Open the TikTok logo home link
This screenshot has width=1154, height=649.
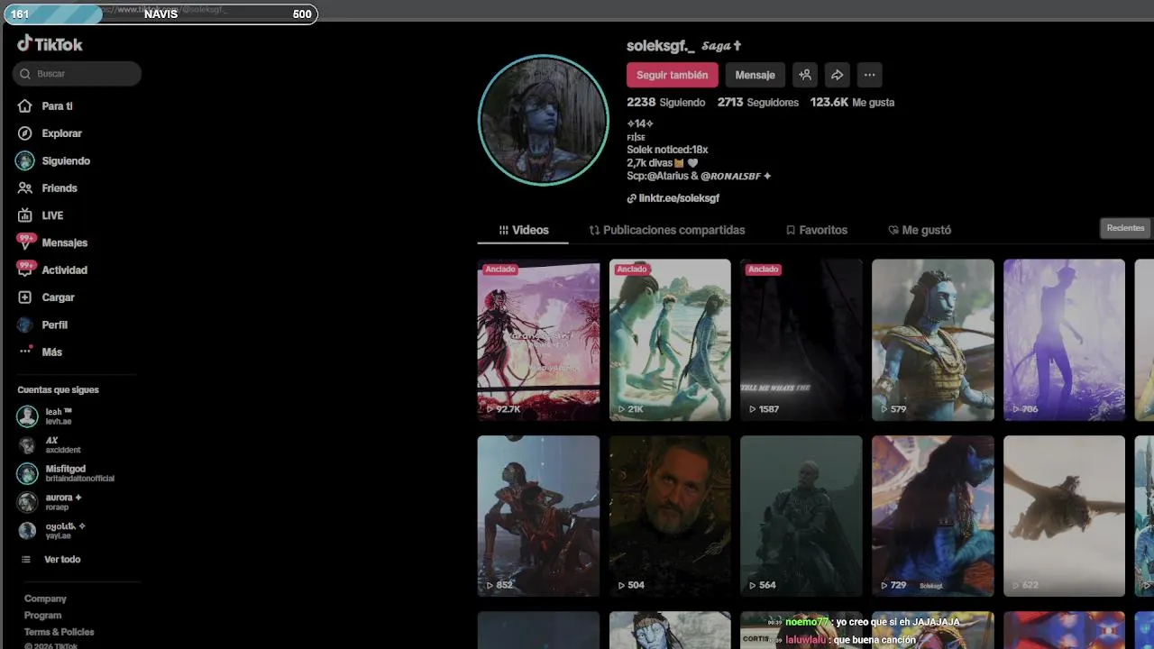pyautogui.click(x=50, y=44)
